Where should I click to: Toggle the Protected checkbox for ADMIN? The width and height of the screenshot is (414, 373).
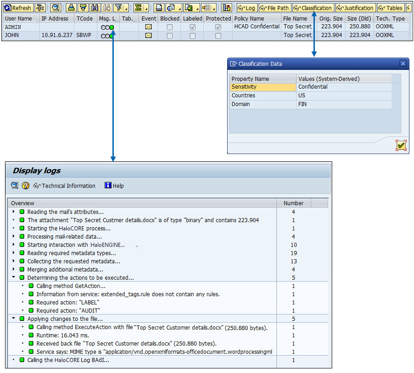(x=218, y=27)
